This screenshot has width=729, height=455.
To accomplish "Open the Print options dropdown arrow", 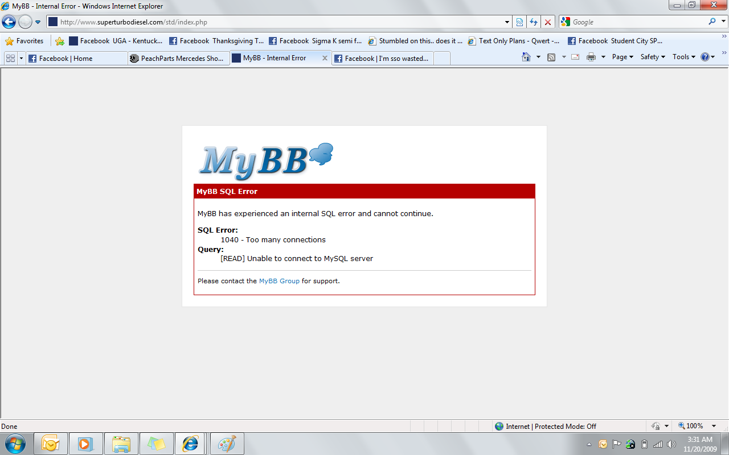I will click(603, 57).
